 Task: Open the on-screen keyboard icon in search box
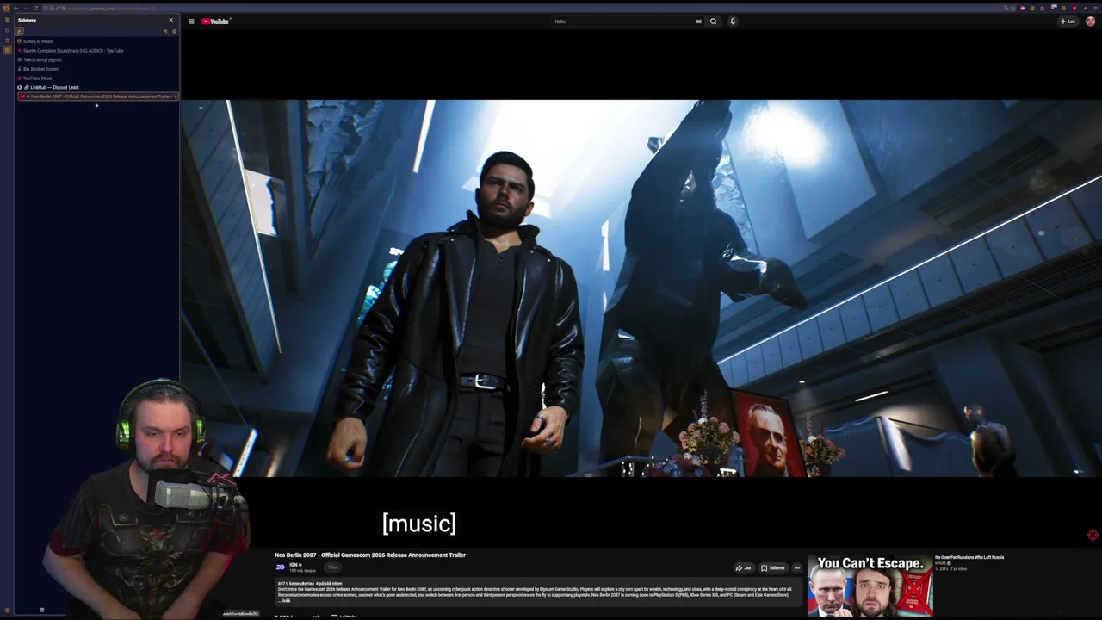tap(698, 22)
